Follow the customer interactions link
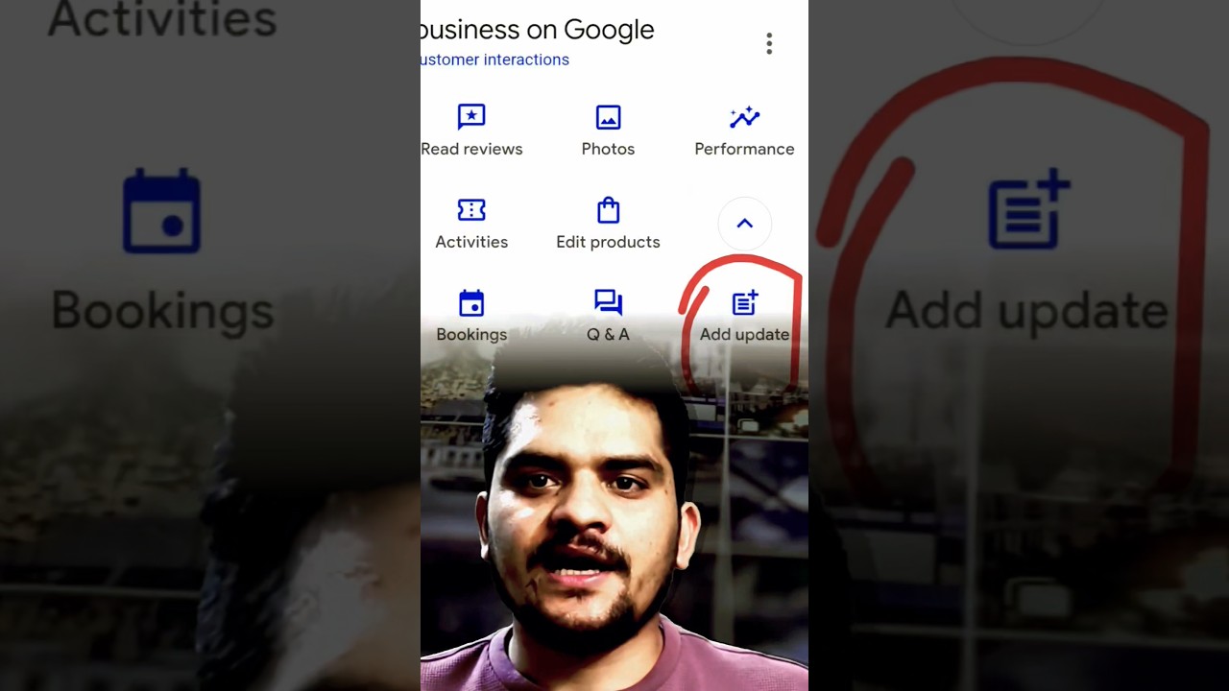This screenshot has width=1229, height=691. (495, 60)
